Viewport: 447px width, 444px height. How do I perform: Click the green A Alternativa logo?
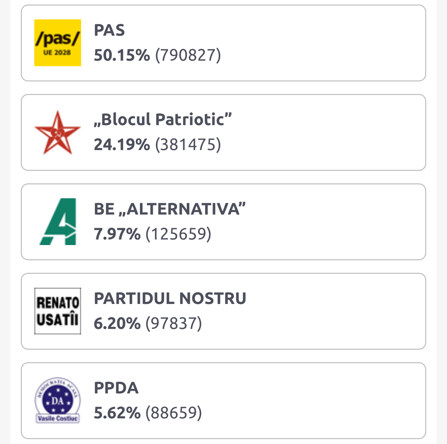[58, 221]
